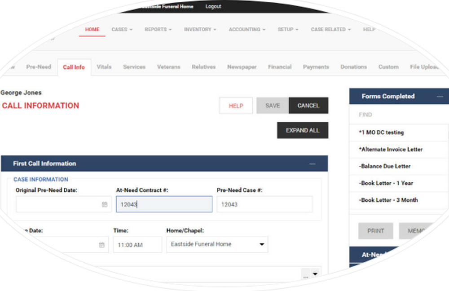Open the INVENTORY menu
449x291 pixels.
pos(200,30)
